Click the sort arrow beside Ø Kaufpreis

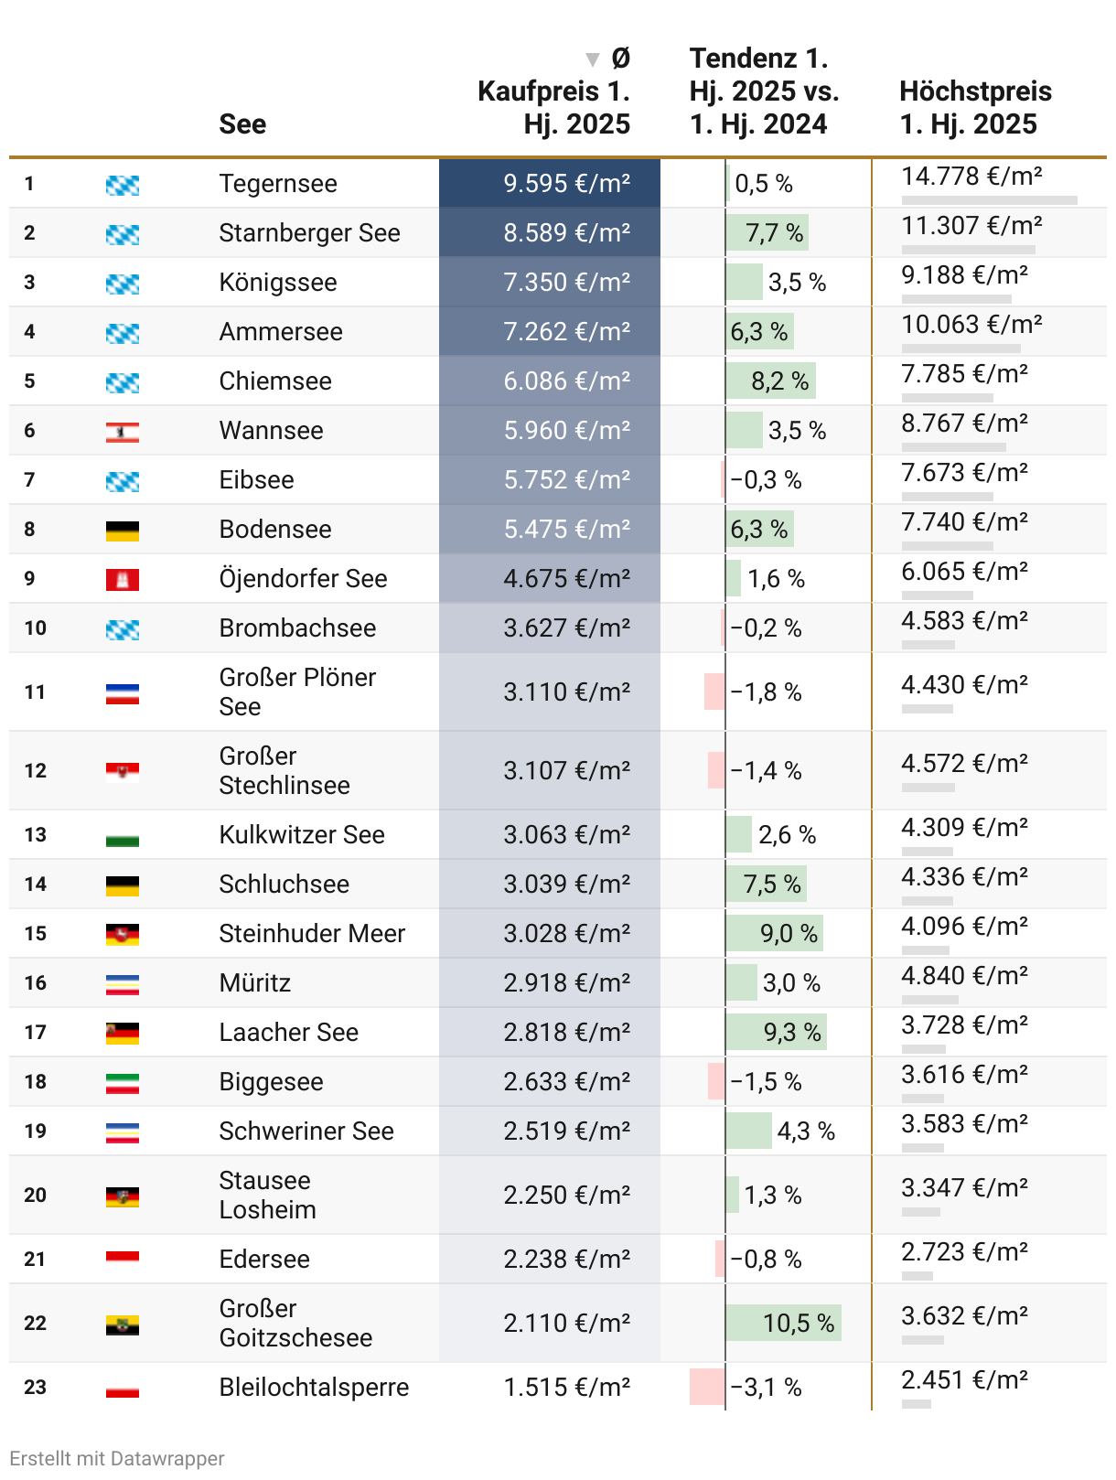click(x=593, y=60)
